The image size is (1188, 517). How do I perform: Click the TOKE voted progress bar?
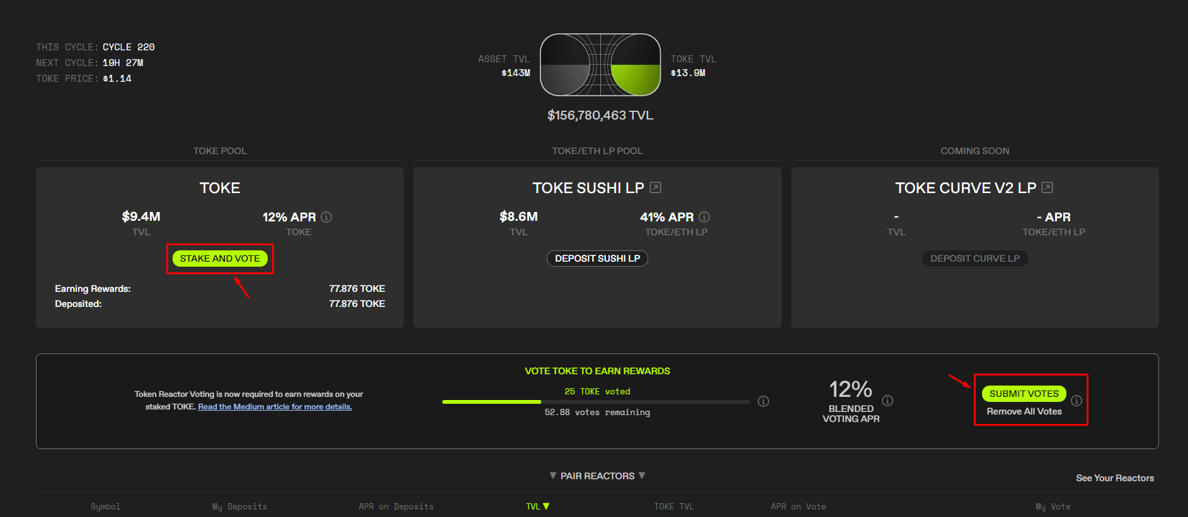[595, 401]
